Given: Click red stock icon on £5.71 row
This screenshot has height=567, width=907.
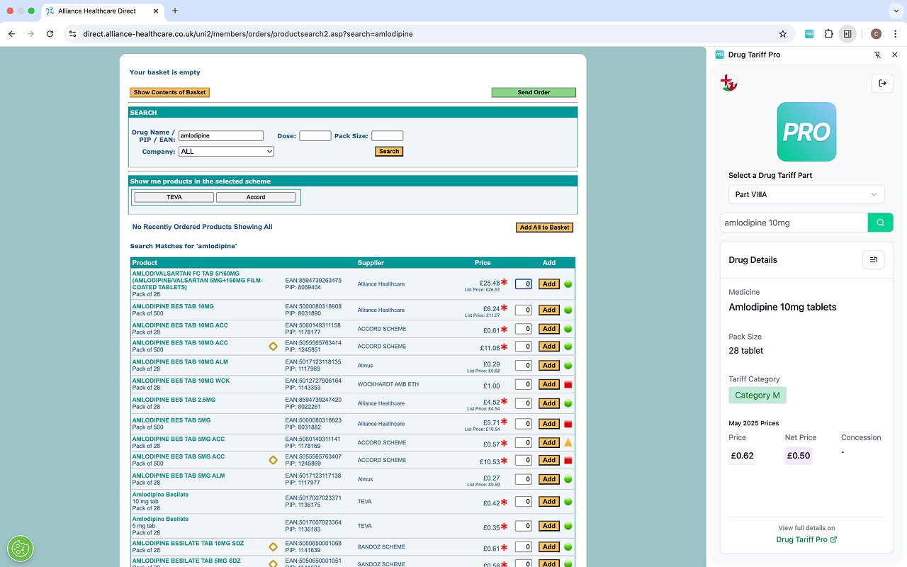Looking at the screenshot, I should [568, 424].
